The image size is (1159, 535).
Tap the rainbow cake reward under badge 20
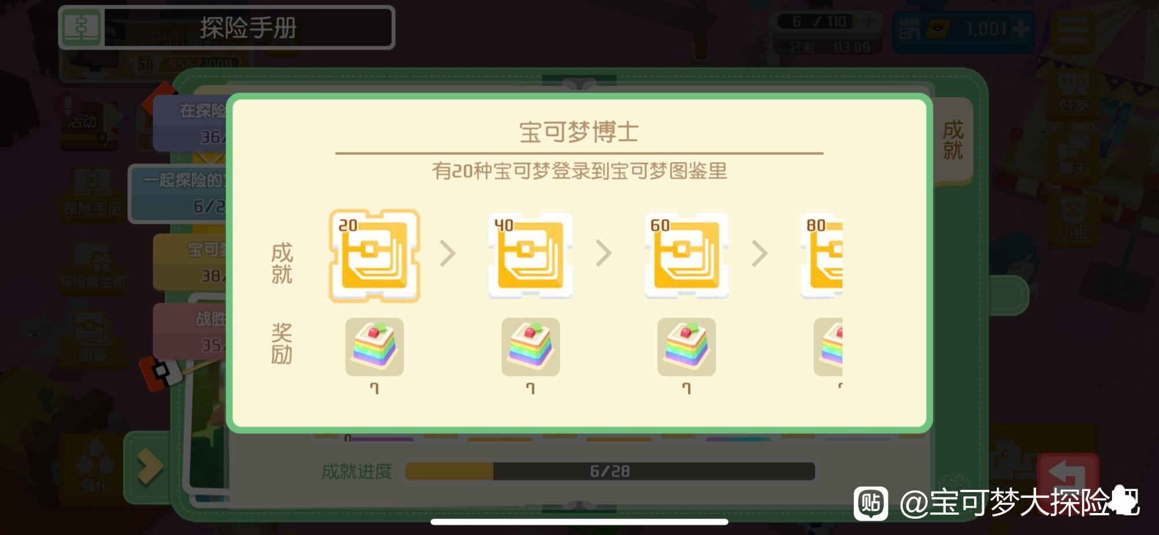[x=374, y=347]
